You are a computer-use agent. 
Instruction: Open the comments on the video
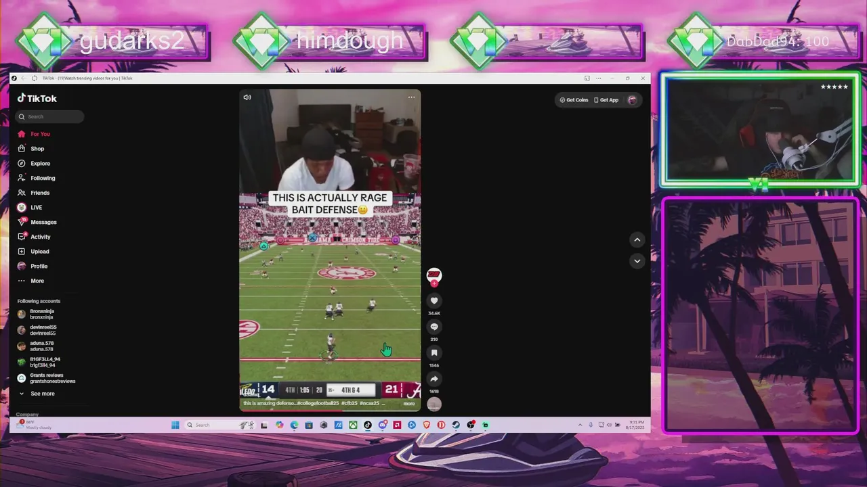[x=434, y=327]
